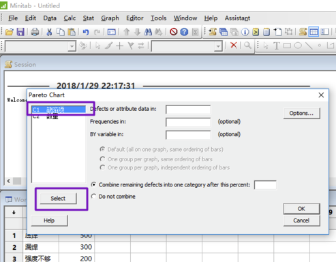Image resolution: width=336 pixels, height=262 pixels.
Task: Click the Show Info blue i icon
Action: (x=245, y=32)
